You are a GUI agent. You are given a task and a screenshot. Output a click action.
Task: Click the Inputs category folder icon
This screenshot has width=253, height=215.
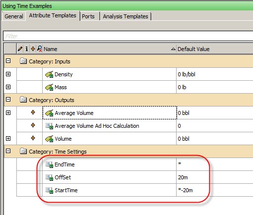[23, 61]
